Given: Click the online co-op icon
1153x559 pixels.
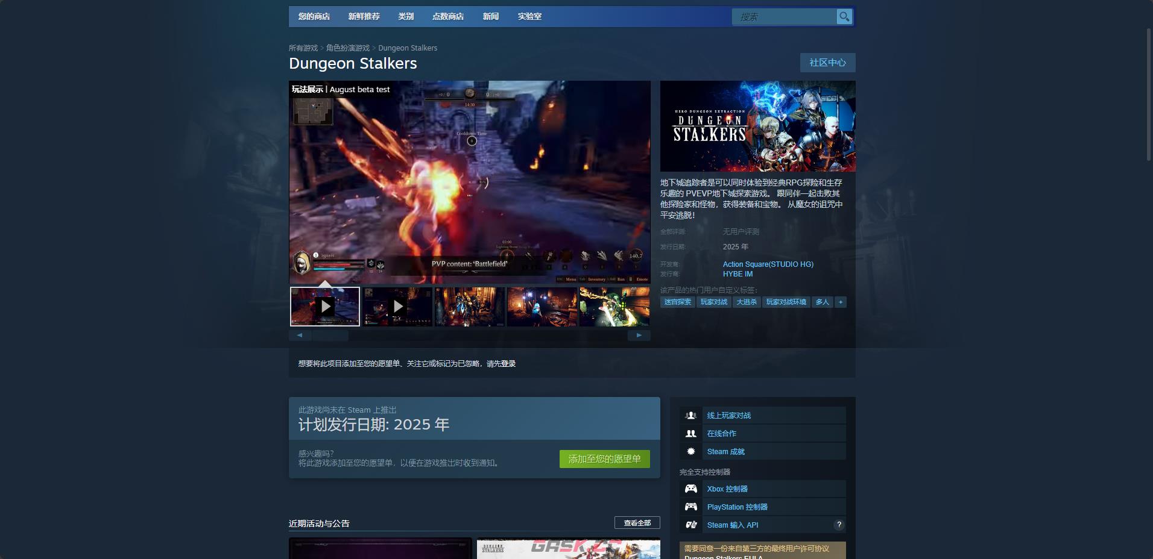Looking at the screenshot, I should (691, 434).
